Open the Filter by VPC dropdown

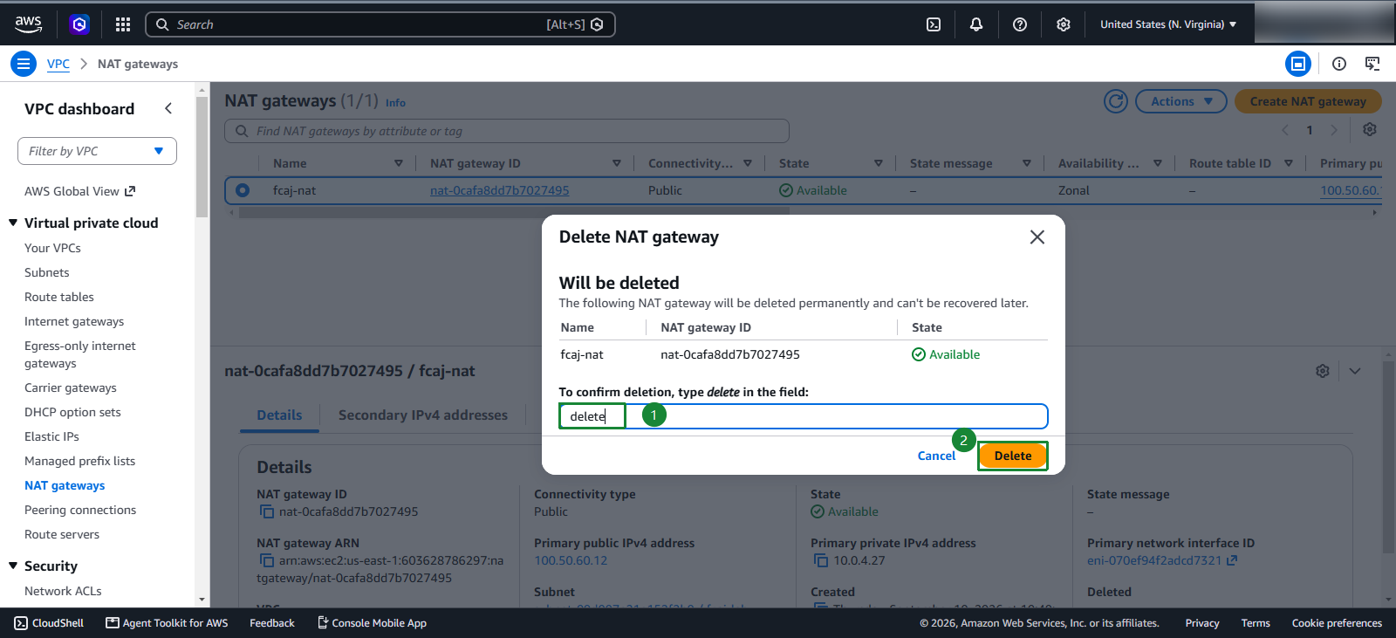click(97, 151)
